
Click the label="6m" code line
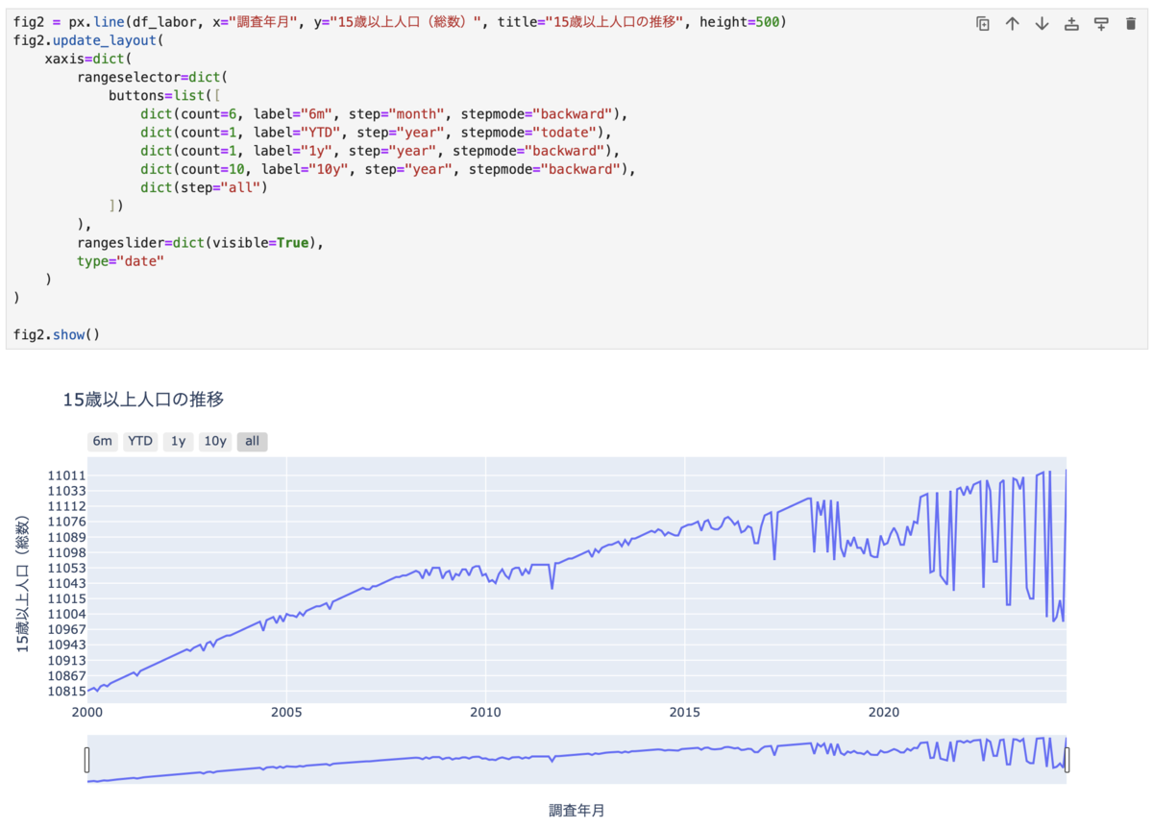tap(384, 113)
